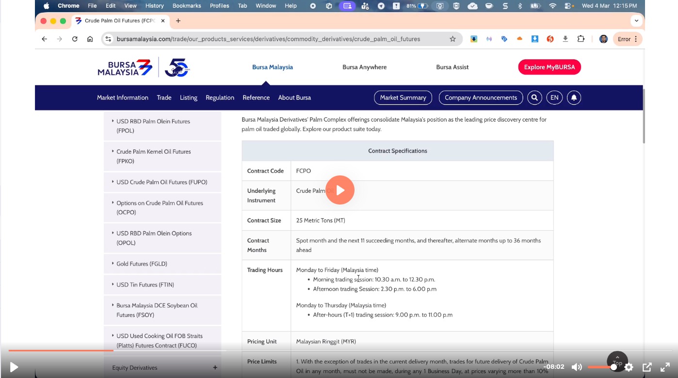Screen dimensions: 678x378
Task: Bookmark this page with the star icon
Action: (452, 39)
